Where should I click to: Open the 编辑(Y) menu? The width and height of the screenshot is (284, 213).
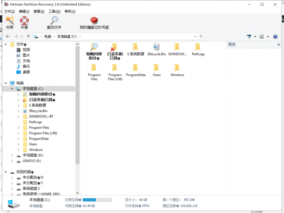24,11
